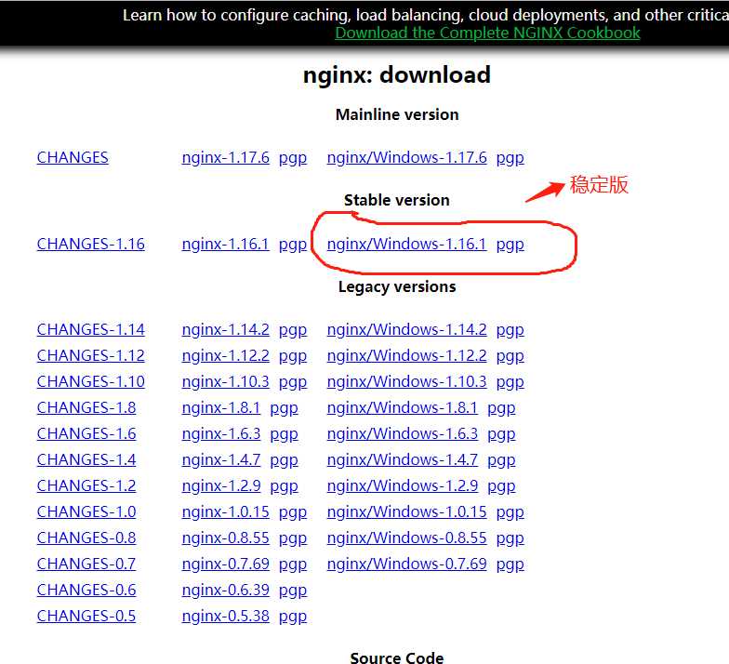
Task: Open pgp signature for nginx/Windows-1.17.6
Action: [510, 158]
